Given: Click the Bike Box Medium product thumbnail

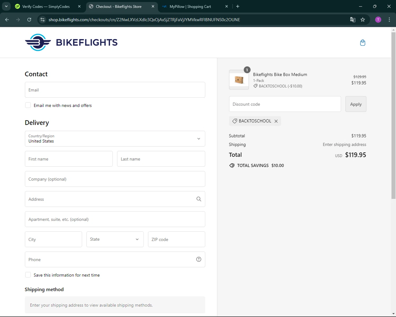Looking at the screenshot, I should [239, 80].
